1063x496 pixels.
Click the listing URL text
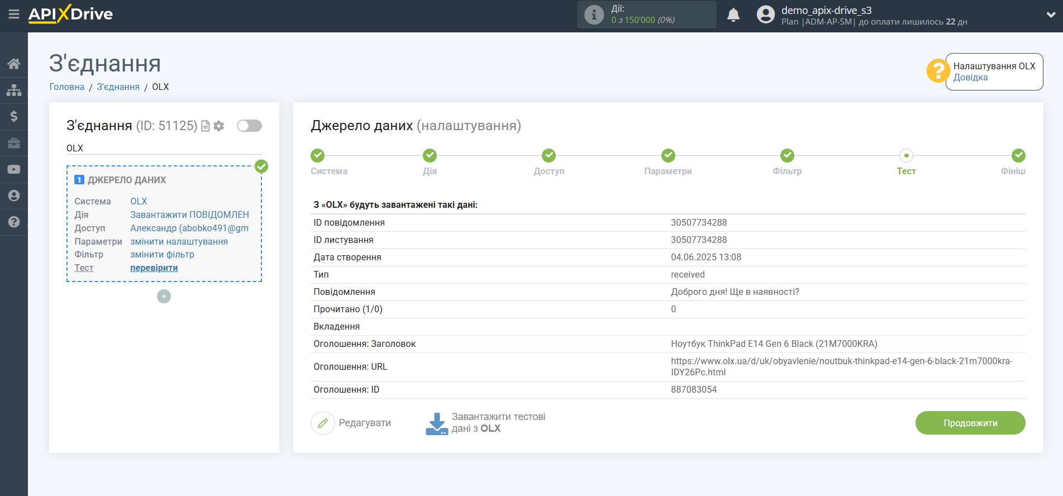tap(842, 367)
